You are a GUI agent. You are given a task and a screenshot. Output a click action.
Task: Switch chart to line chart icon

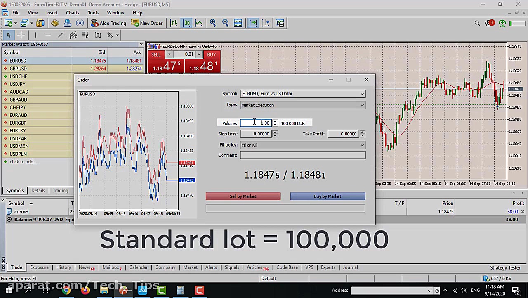tap(199, 23)
